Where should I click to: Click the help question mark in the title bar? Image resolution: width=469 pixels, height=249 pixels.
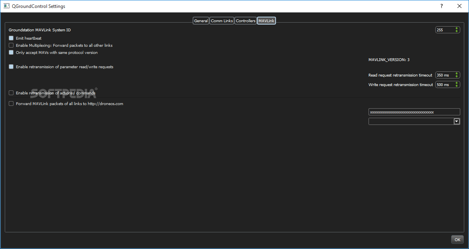coord(442,6)
